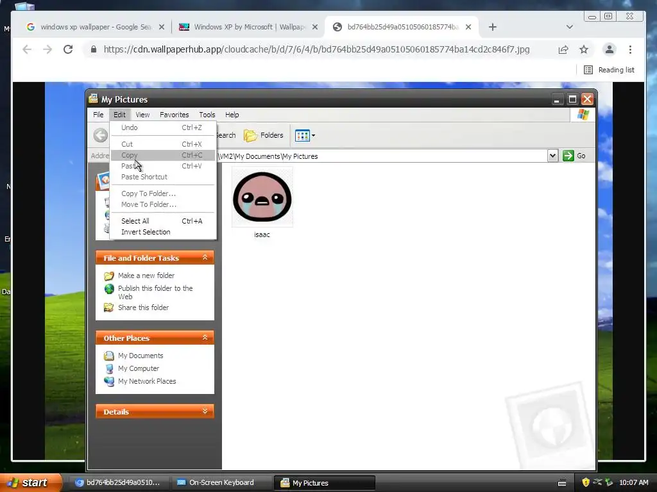Close the Windows XP by Microsoft tab
Screen dimensions: 657x492
[315, 27]
